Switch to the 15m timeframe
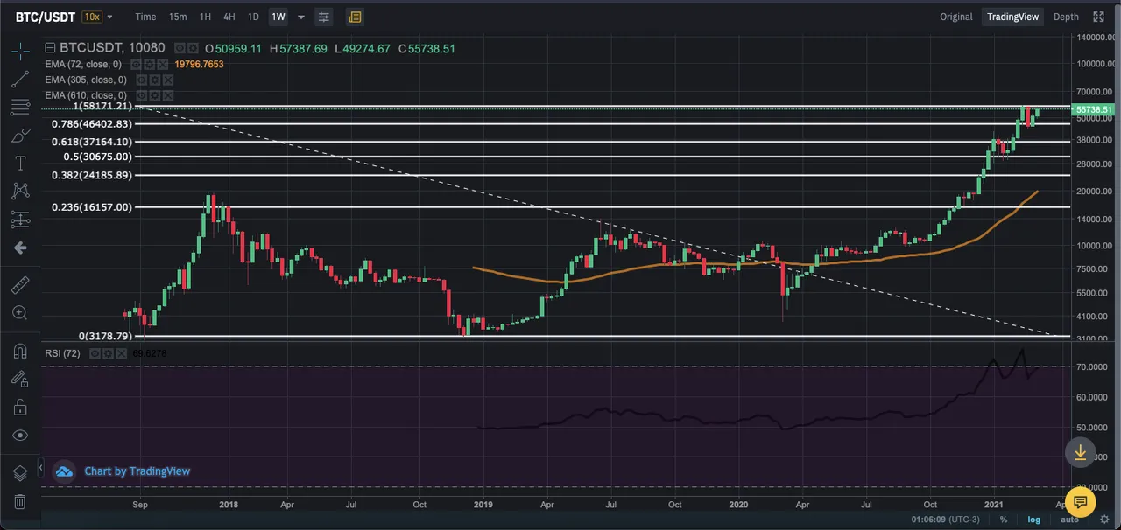This screenshot has height=530, width=1121. click(x=178, y=17)
